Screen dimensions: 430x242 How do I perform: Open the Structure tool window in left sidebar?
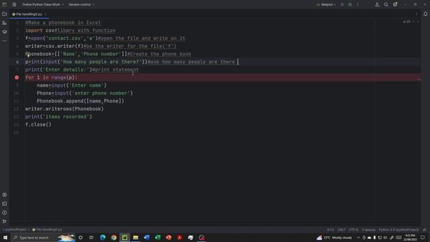tap(5, 23)
